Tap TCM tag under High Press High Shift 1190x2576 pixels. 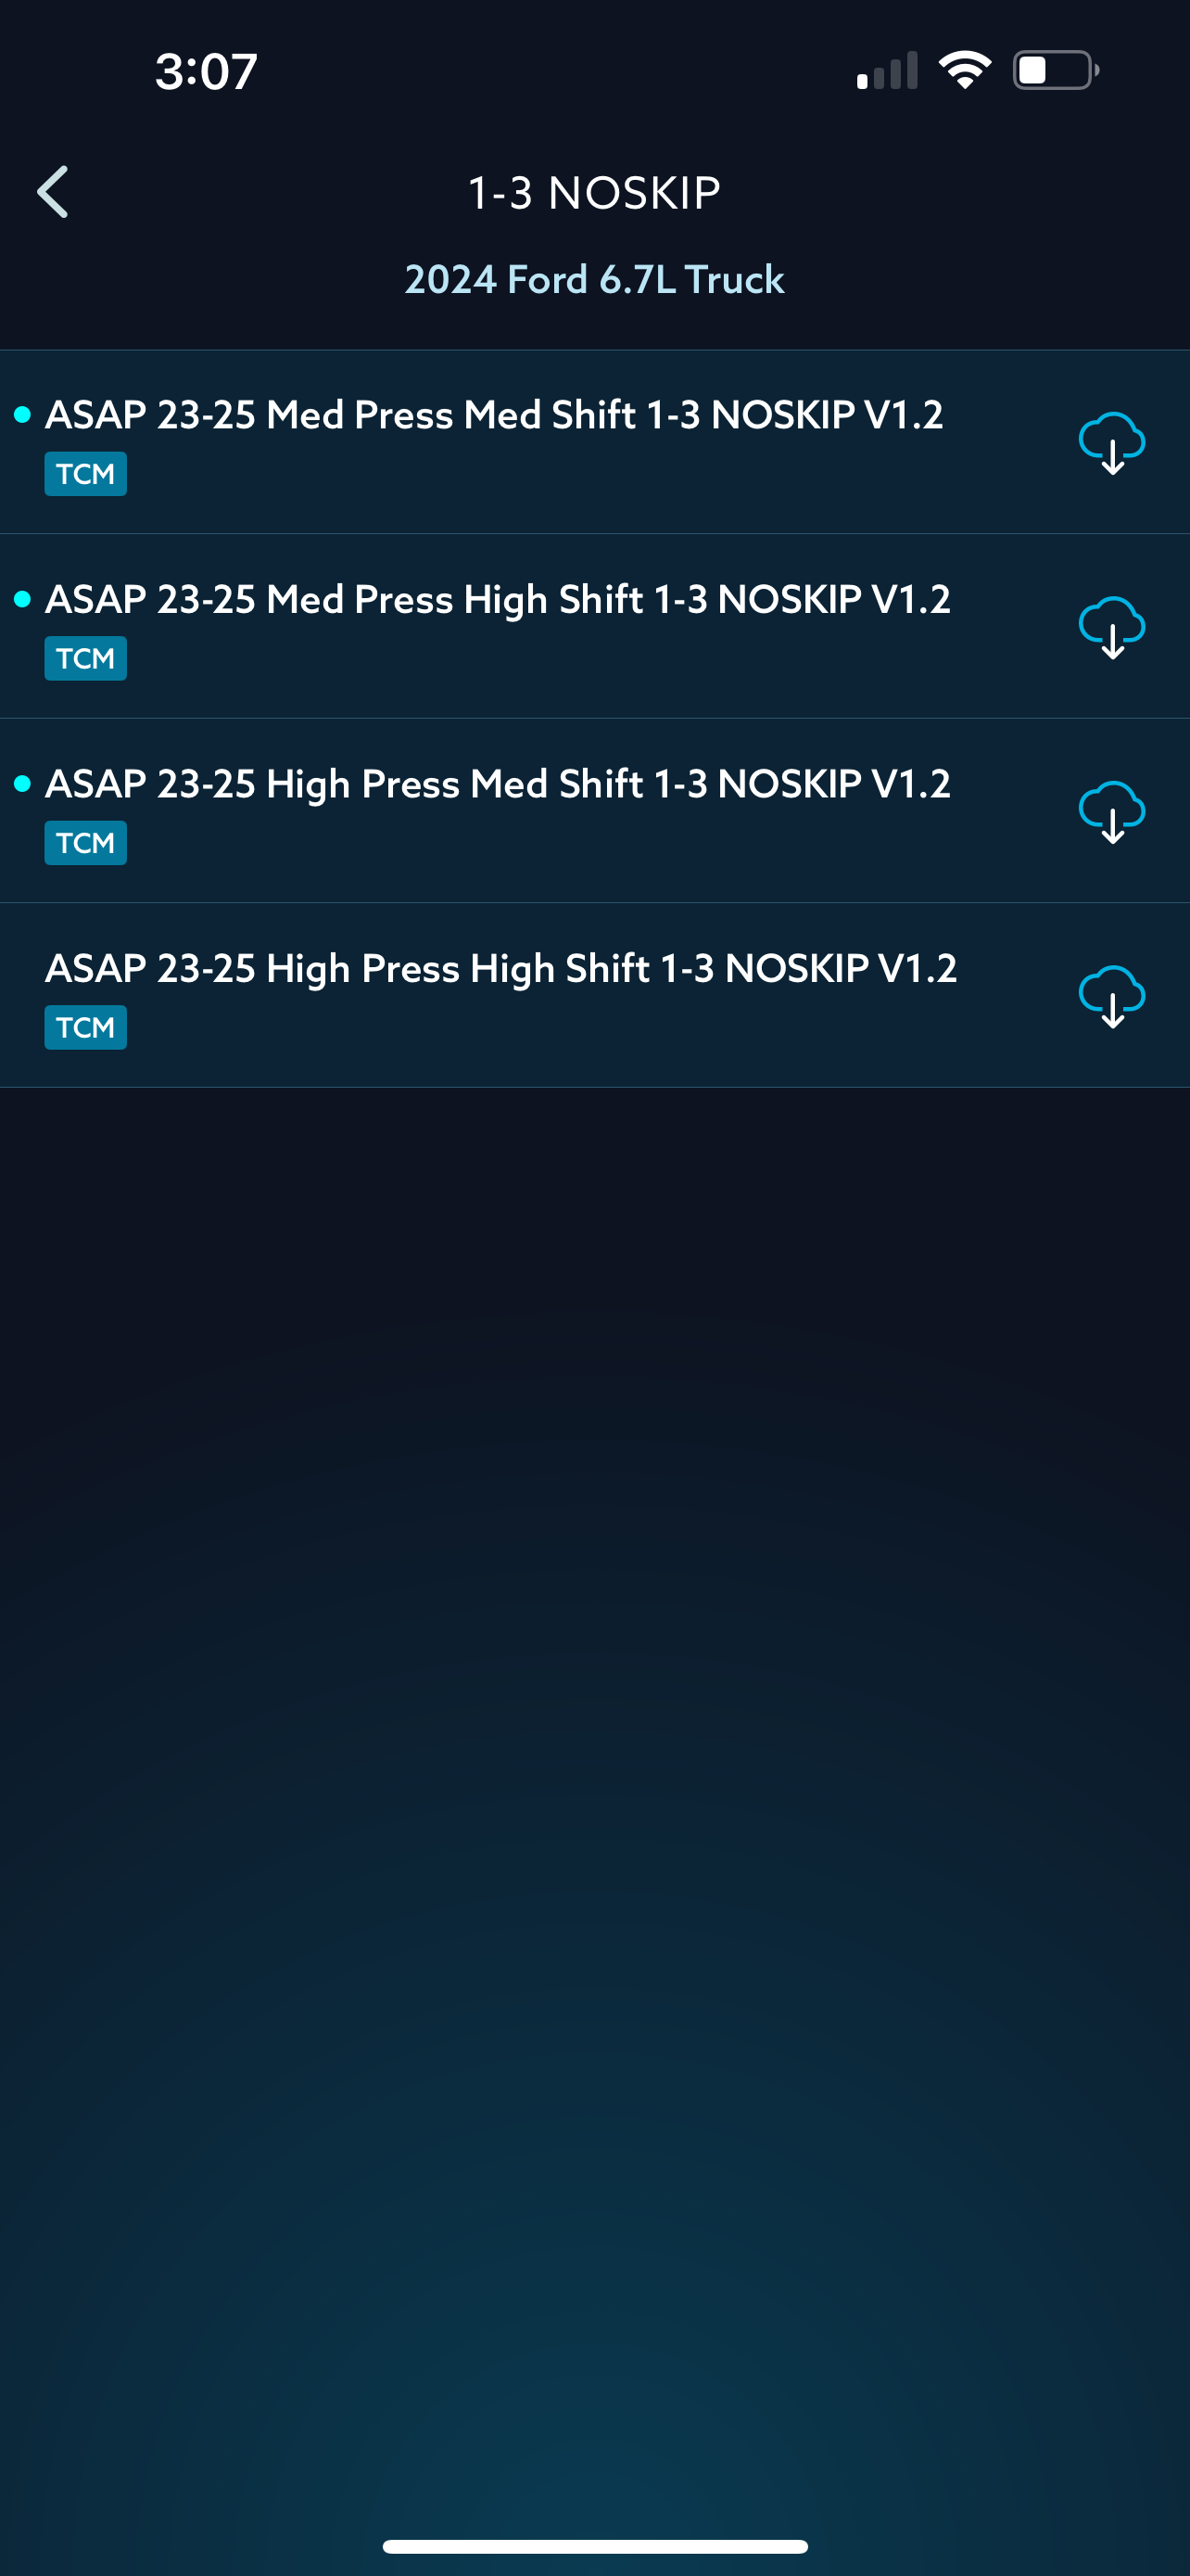86,1028
